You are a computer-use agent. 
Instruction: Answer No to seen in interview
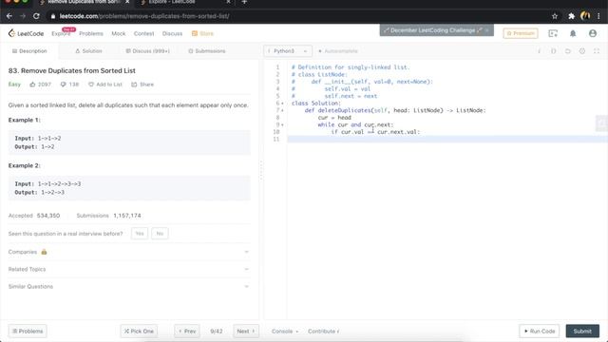coord(160,234)
